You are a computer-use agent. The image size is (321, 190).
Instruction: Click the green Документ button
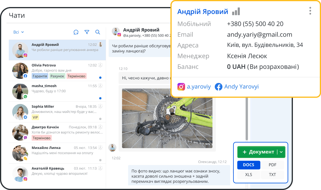click(x=260, y=152)
